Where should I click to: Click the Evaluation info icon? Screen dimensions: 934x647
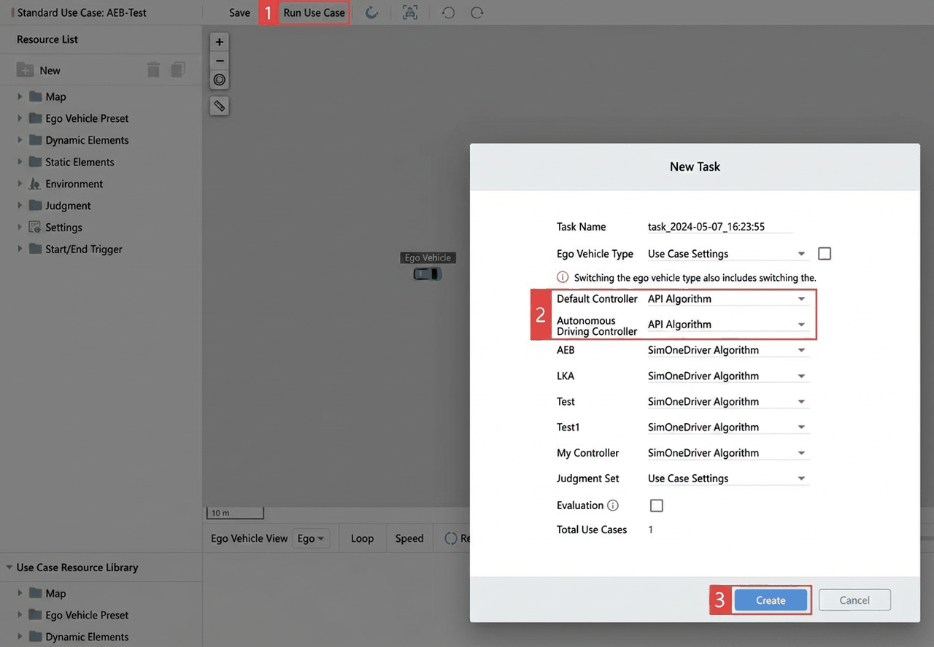click(613, 505)
